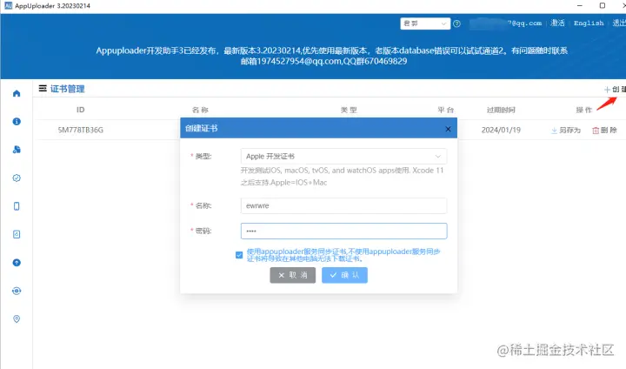The width and height of the screenshot is (626, 369).
Task: Click the help question mark icon
Action: (x=456, y=23)
